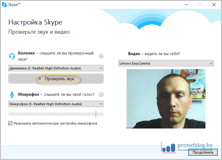
Task: Open help question mark for Микрофон
Action: coord(101,95)
